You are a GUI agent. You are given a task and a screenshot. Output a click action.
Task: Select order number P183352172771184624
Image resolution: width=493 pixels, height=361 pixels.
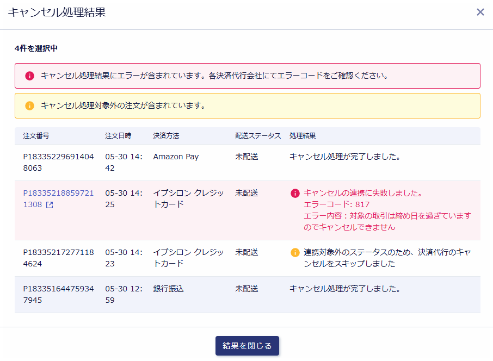click(58, 258)
